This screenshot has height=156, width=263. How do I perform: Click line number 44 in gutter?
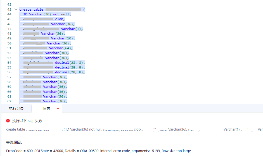9,14
